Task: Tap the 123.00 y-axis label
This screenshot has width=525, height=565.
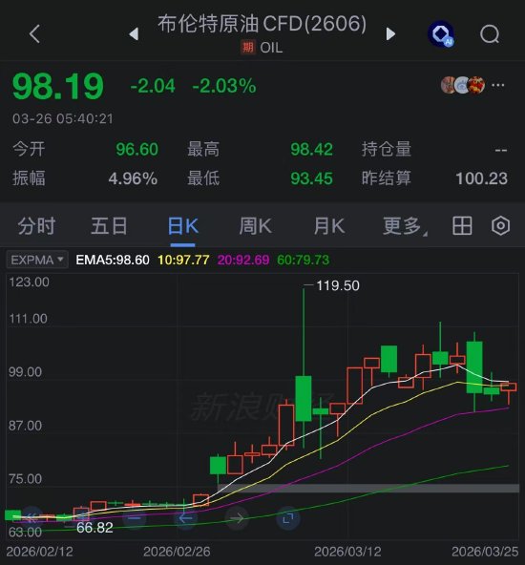Action: (x=30, y=282)
